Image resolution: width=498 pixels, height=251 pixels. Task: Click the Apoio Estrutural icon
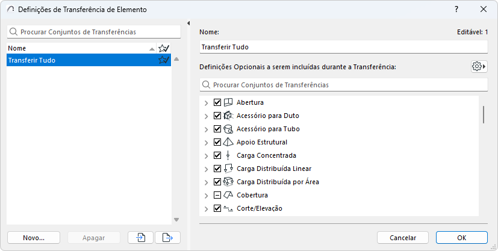coord(228,142)
